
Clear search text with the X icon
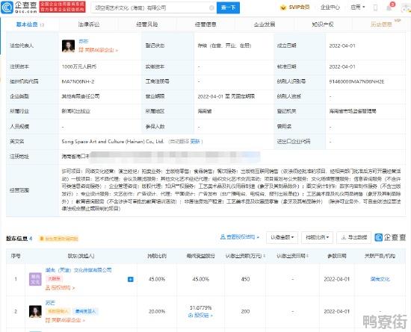point(211,8)
